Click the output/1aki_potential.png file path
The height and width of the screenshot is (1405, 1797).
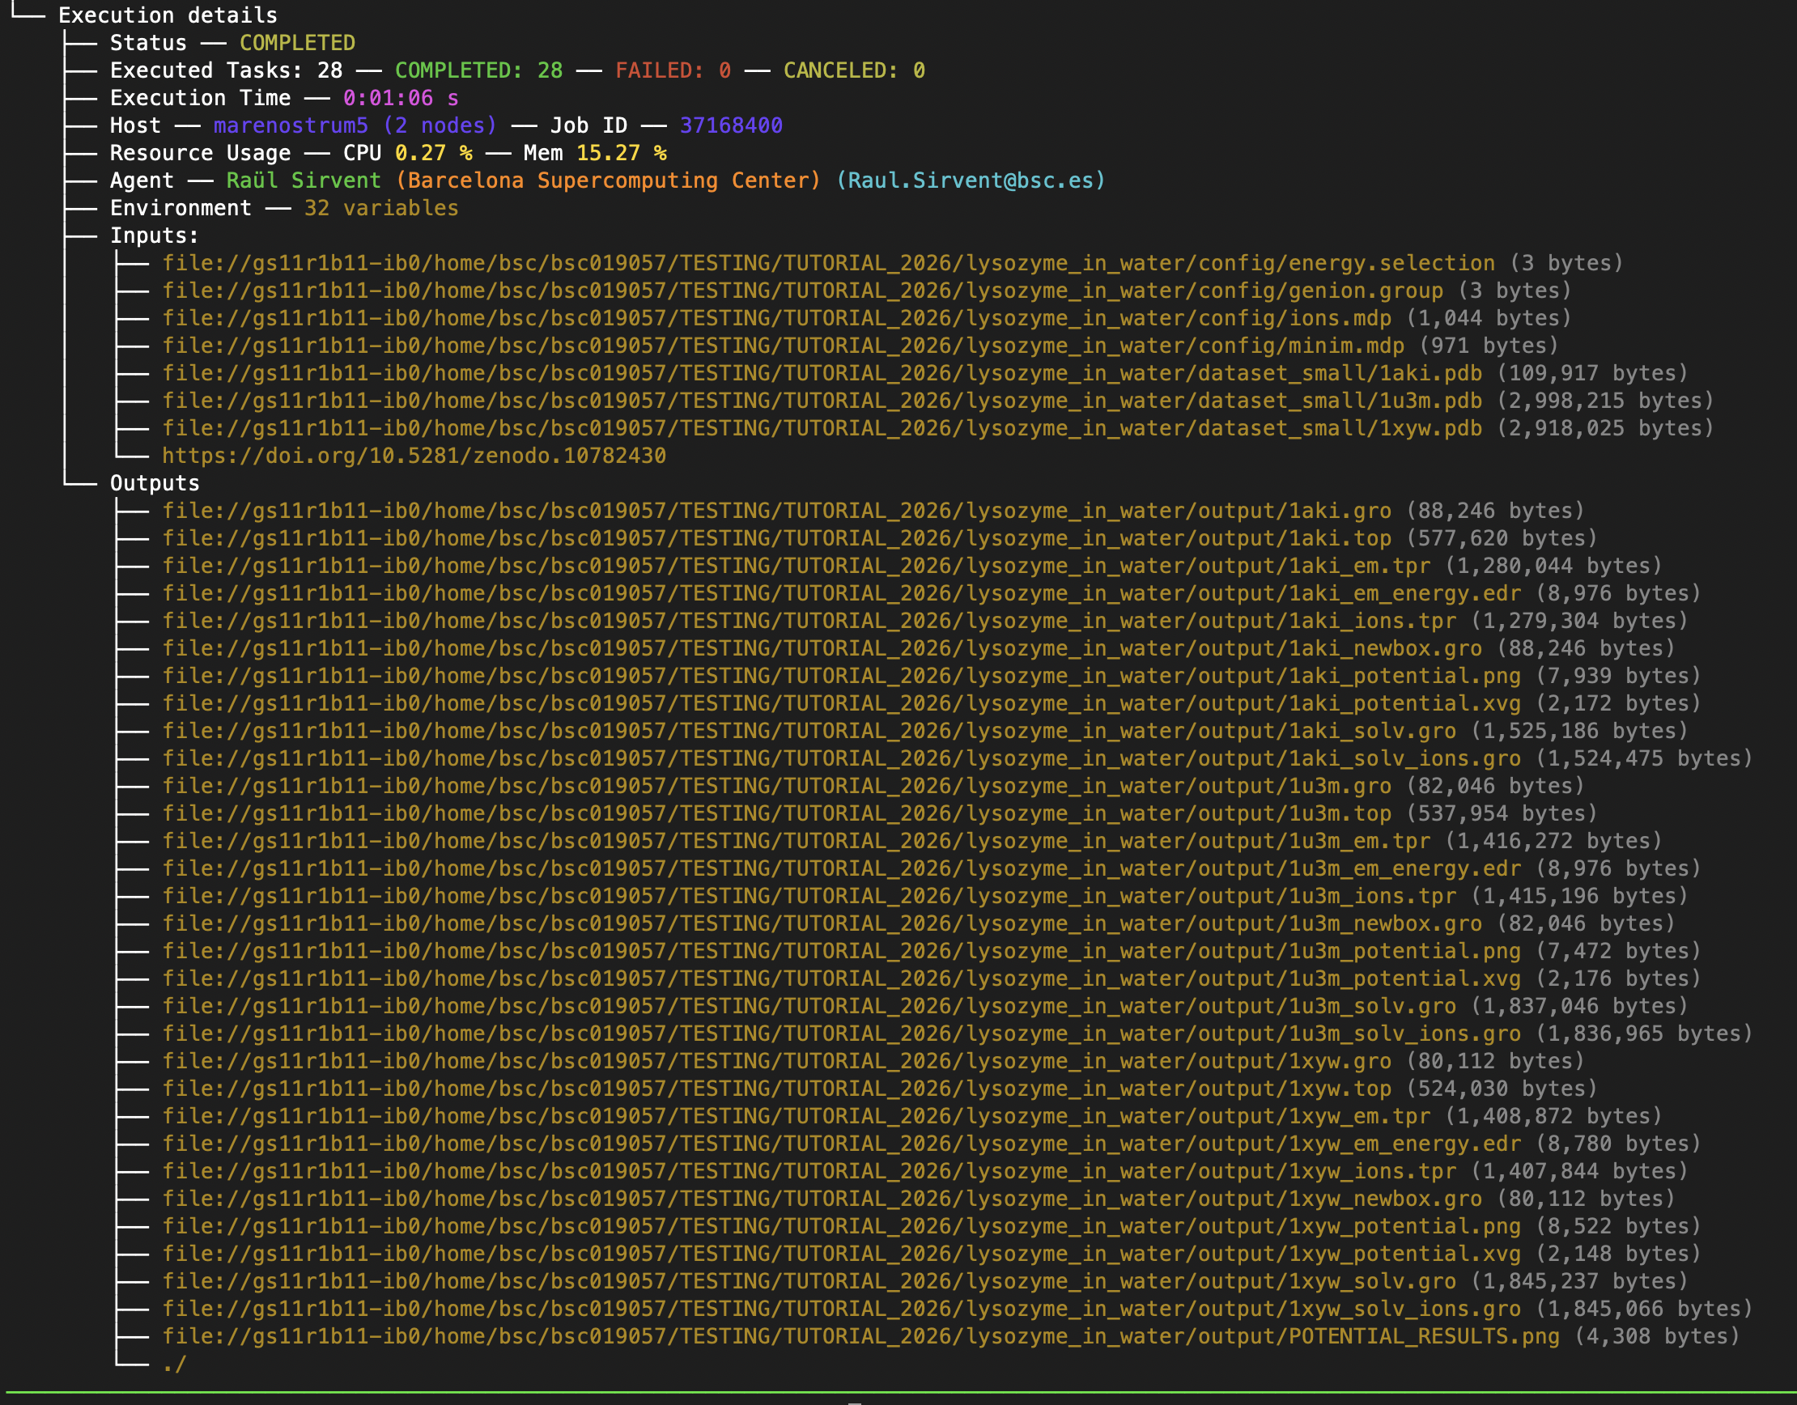(x=842, y=676)
